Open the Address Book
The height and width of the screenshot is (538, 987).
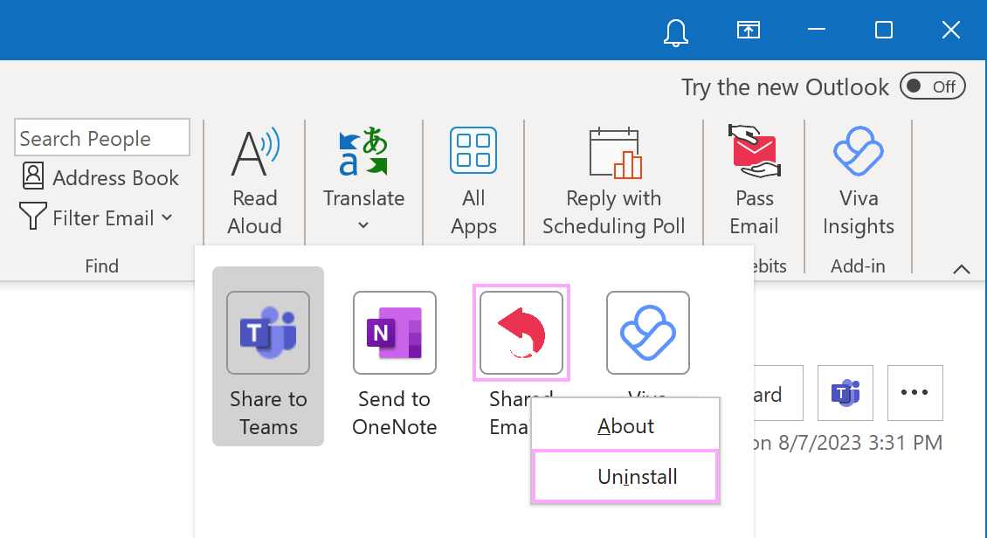coord(100,177)
